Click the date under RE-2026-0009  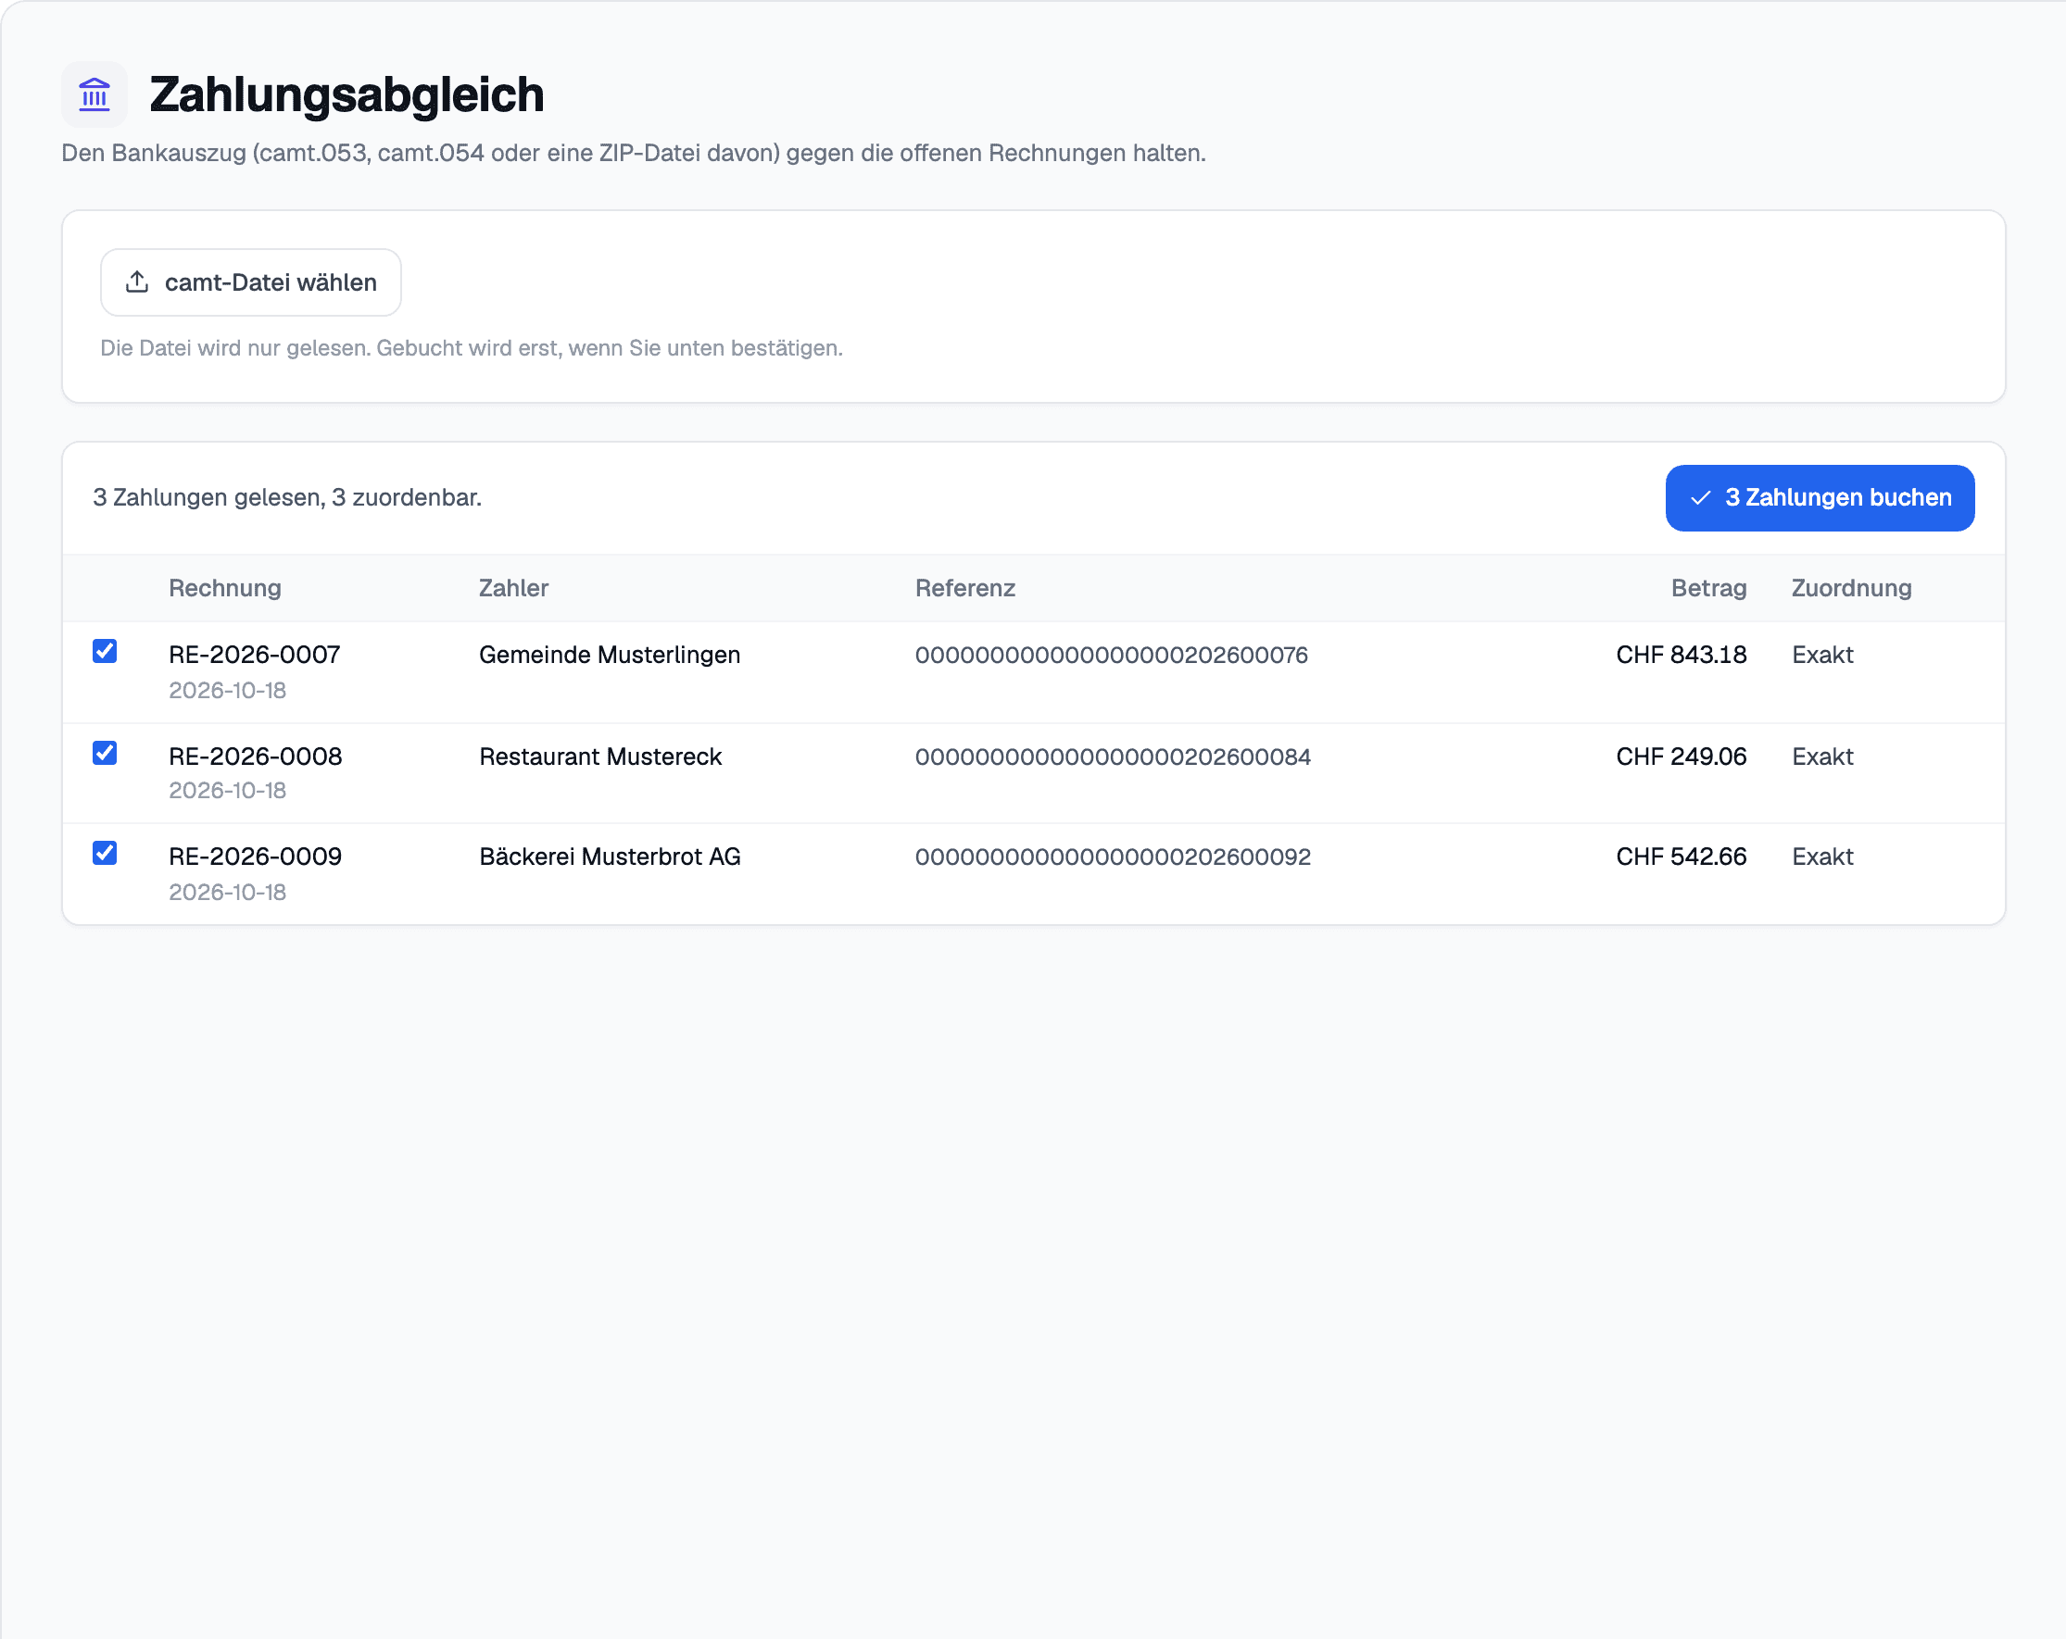227,892
